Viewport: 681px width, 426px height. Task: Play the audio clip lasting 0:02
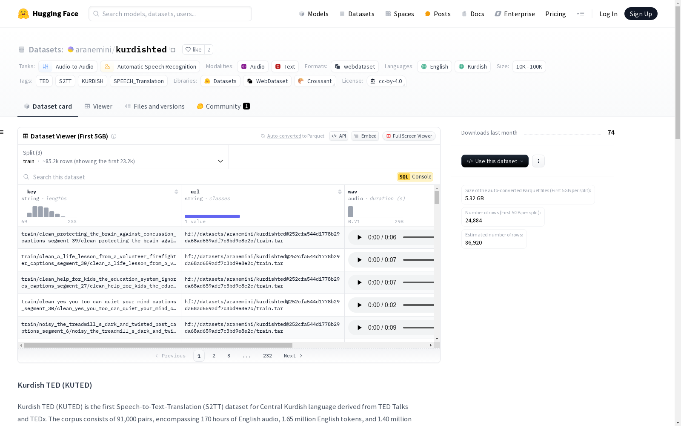(359, 305)
